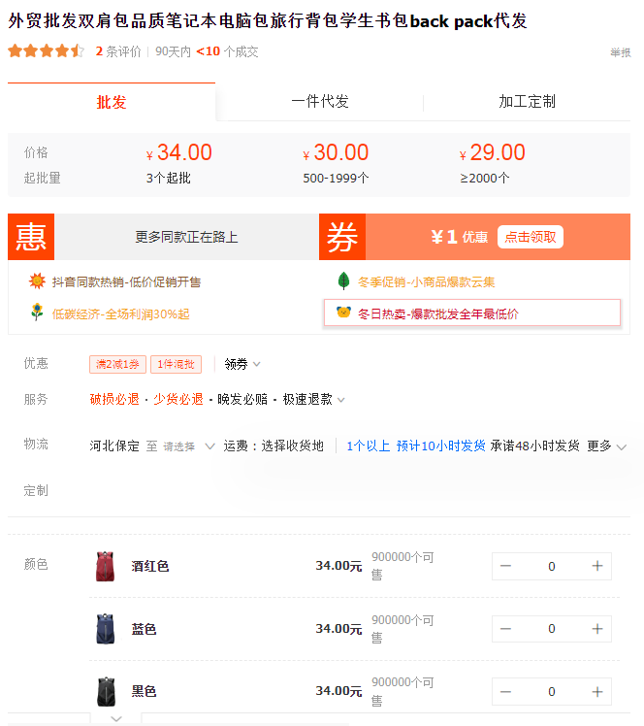Open the 蓝色 backpack thumbnail

point(106,629)
